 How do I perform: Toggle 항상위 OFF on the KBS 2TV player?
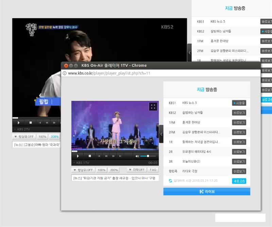click(x=24, y=137)
